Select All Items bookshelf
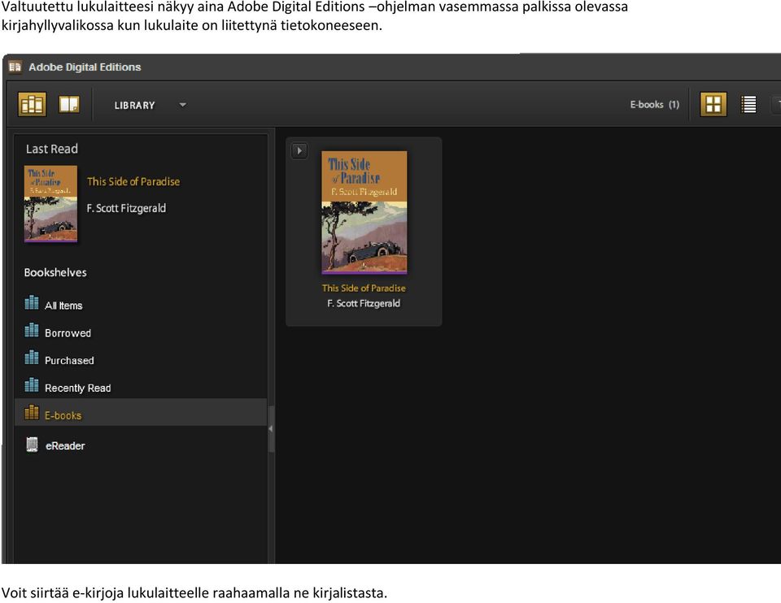 coord(141,305)
